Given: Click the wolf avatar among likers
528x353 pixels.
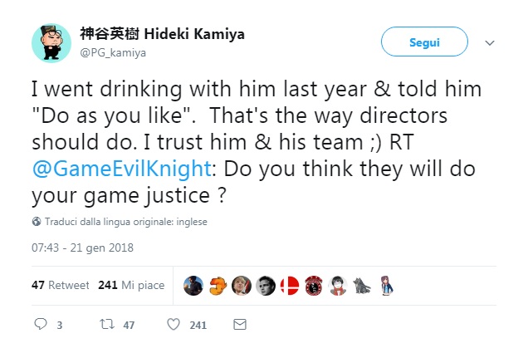Looking at the screenshot, I should [x=362, y=285].
